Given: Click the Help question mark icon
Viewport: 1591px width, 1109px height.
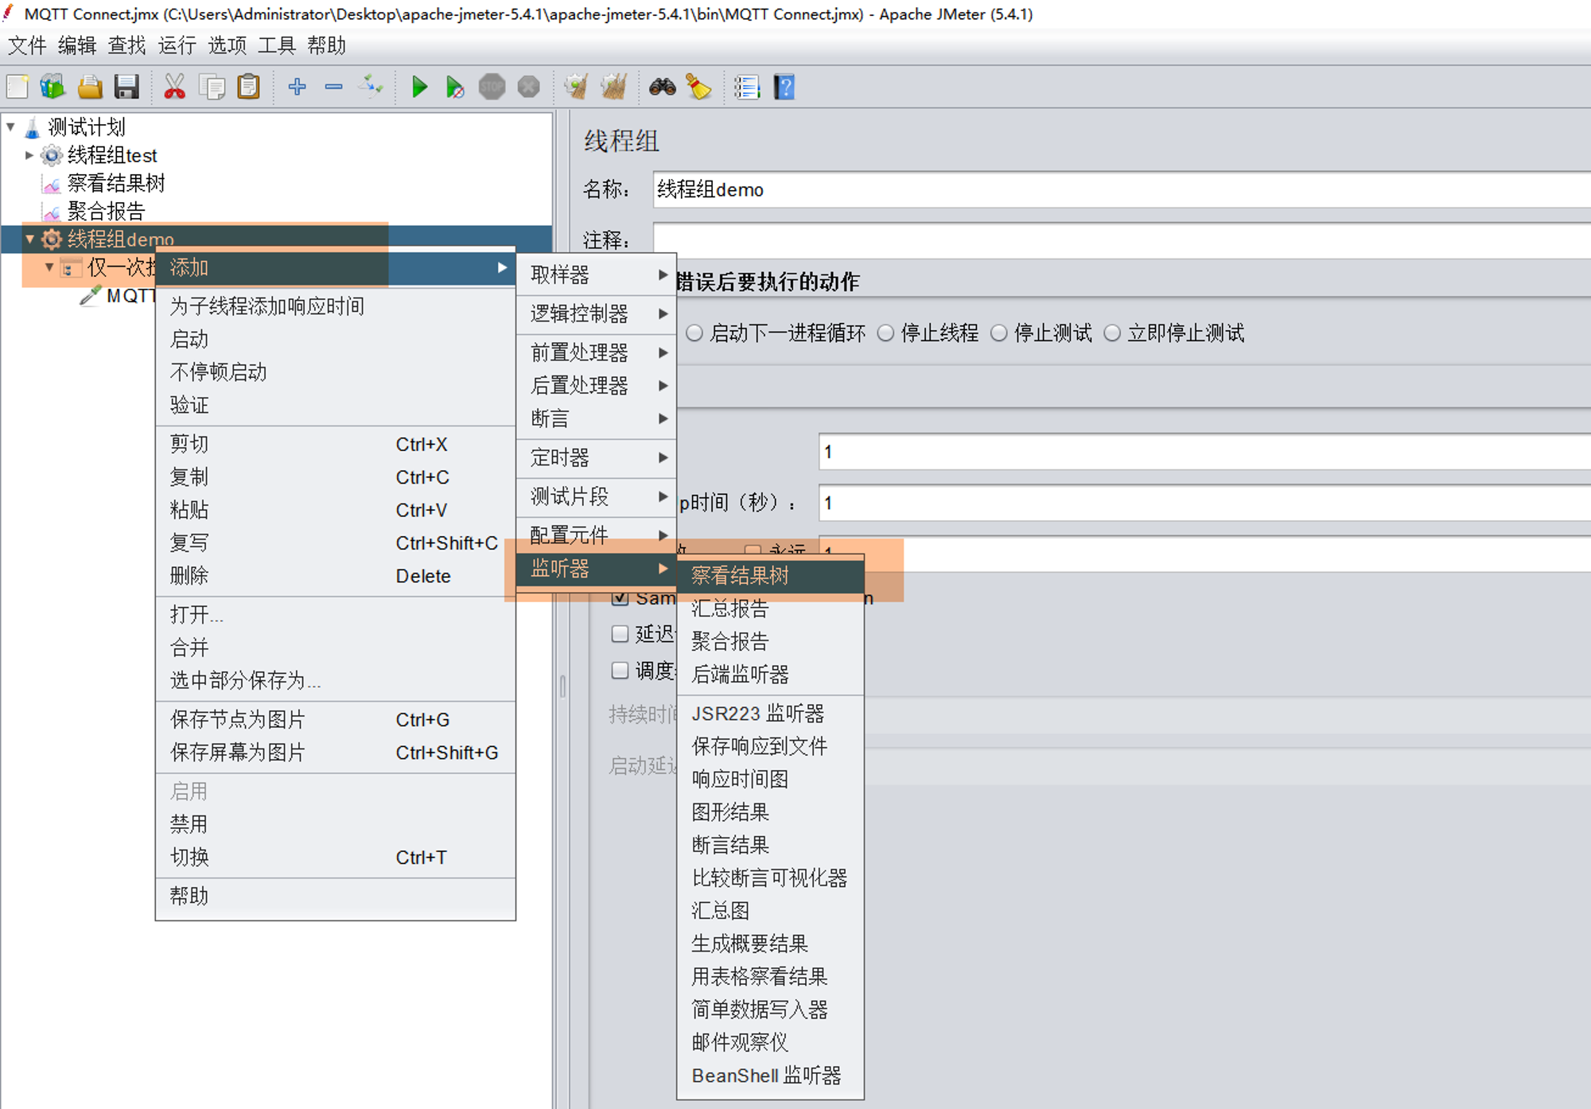Looking at the screenshot, I should pos(784,87).
